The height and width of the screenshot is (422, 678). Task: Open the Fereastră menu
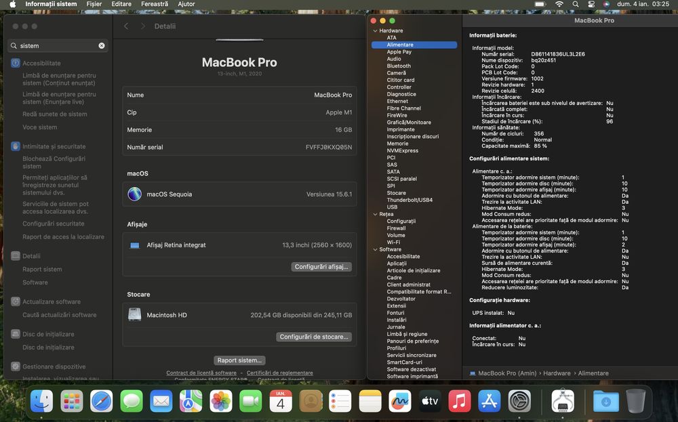[x=155, y=4]
